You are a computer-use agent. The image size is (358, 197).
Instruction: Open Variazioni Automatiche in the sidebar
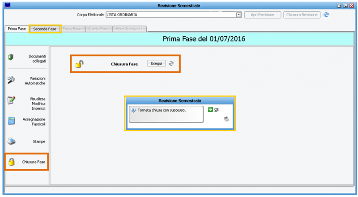[x=35, y=81]
